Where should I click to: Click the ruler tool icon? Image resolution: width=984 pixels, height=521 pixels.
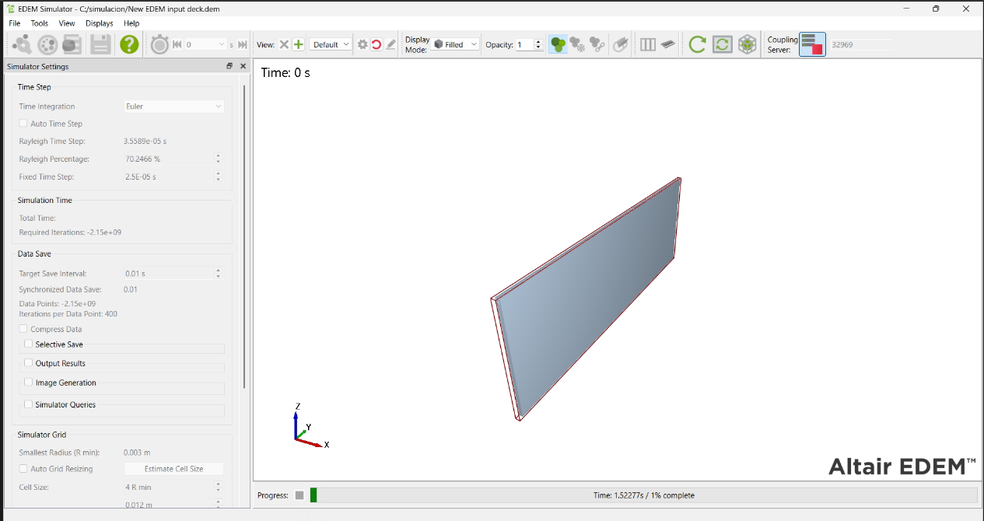coord(668,45)
